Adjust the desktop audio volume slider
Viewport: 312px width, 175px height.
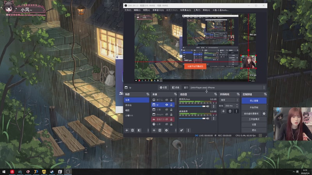(x=192, y=119)
